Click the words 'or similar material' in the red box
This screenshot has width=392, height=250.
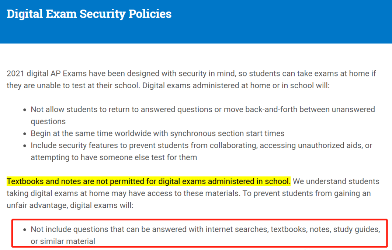point(63,241)
